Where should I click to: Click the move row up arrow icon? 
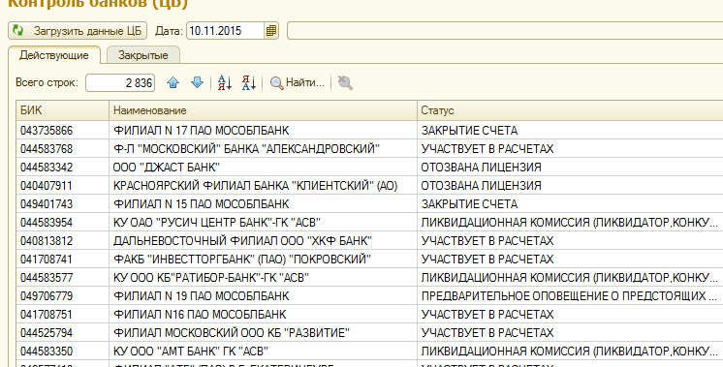coord(173,83)
